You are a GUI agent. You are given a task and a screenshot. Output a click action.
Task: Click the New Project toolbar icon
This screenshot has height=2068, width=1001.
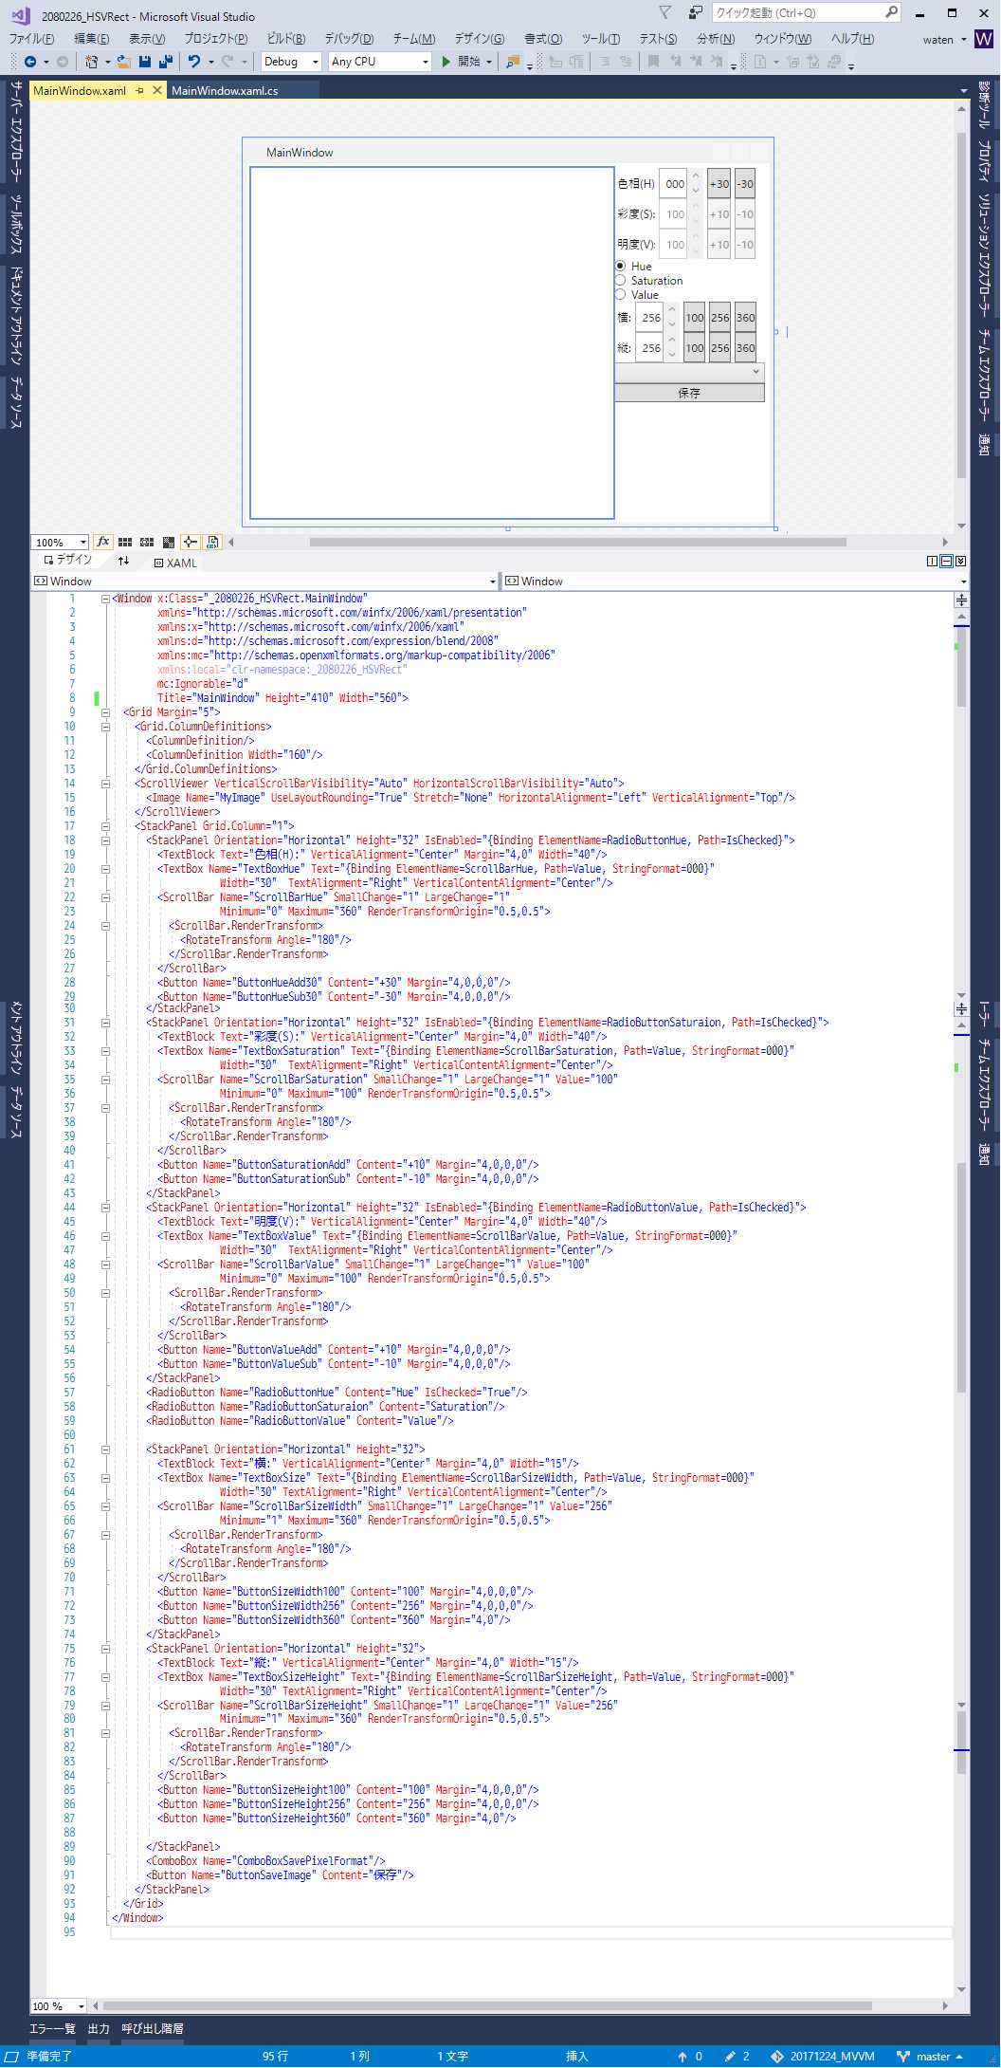92,62
